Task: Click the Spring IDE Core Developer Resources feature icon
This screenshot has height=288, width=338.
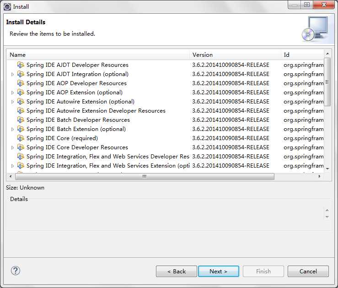Action: tap(21, 147)
